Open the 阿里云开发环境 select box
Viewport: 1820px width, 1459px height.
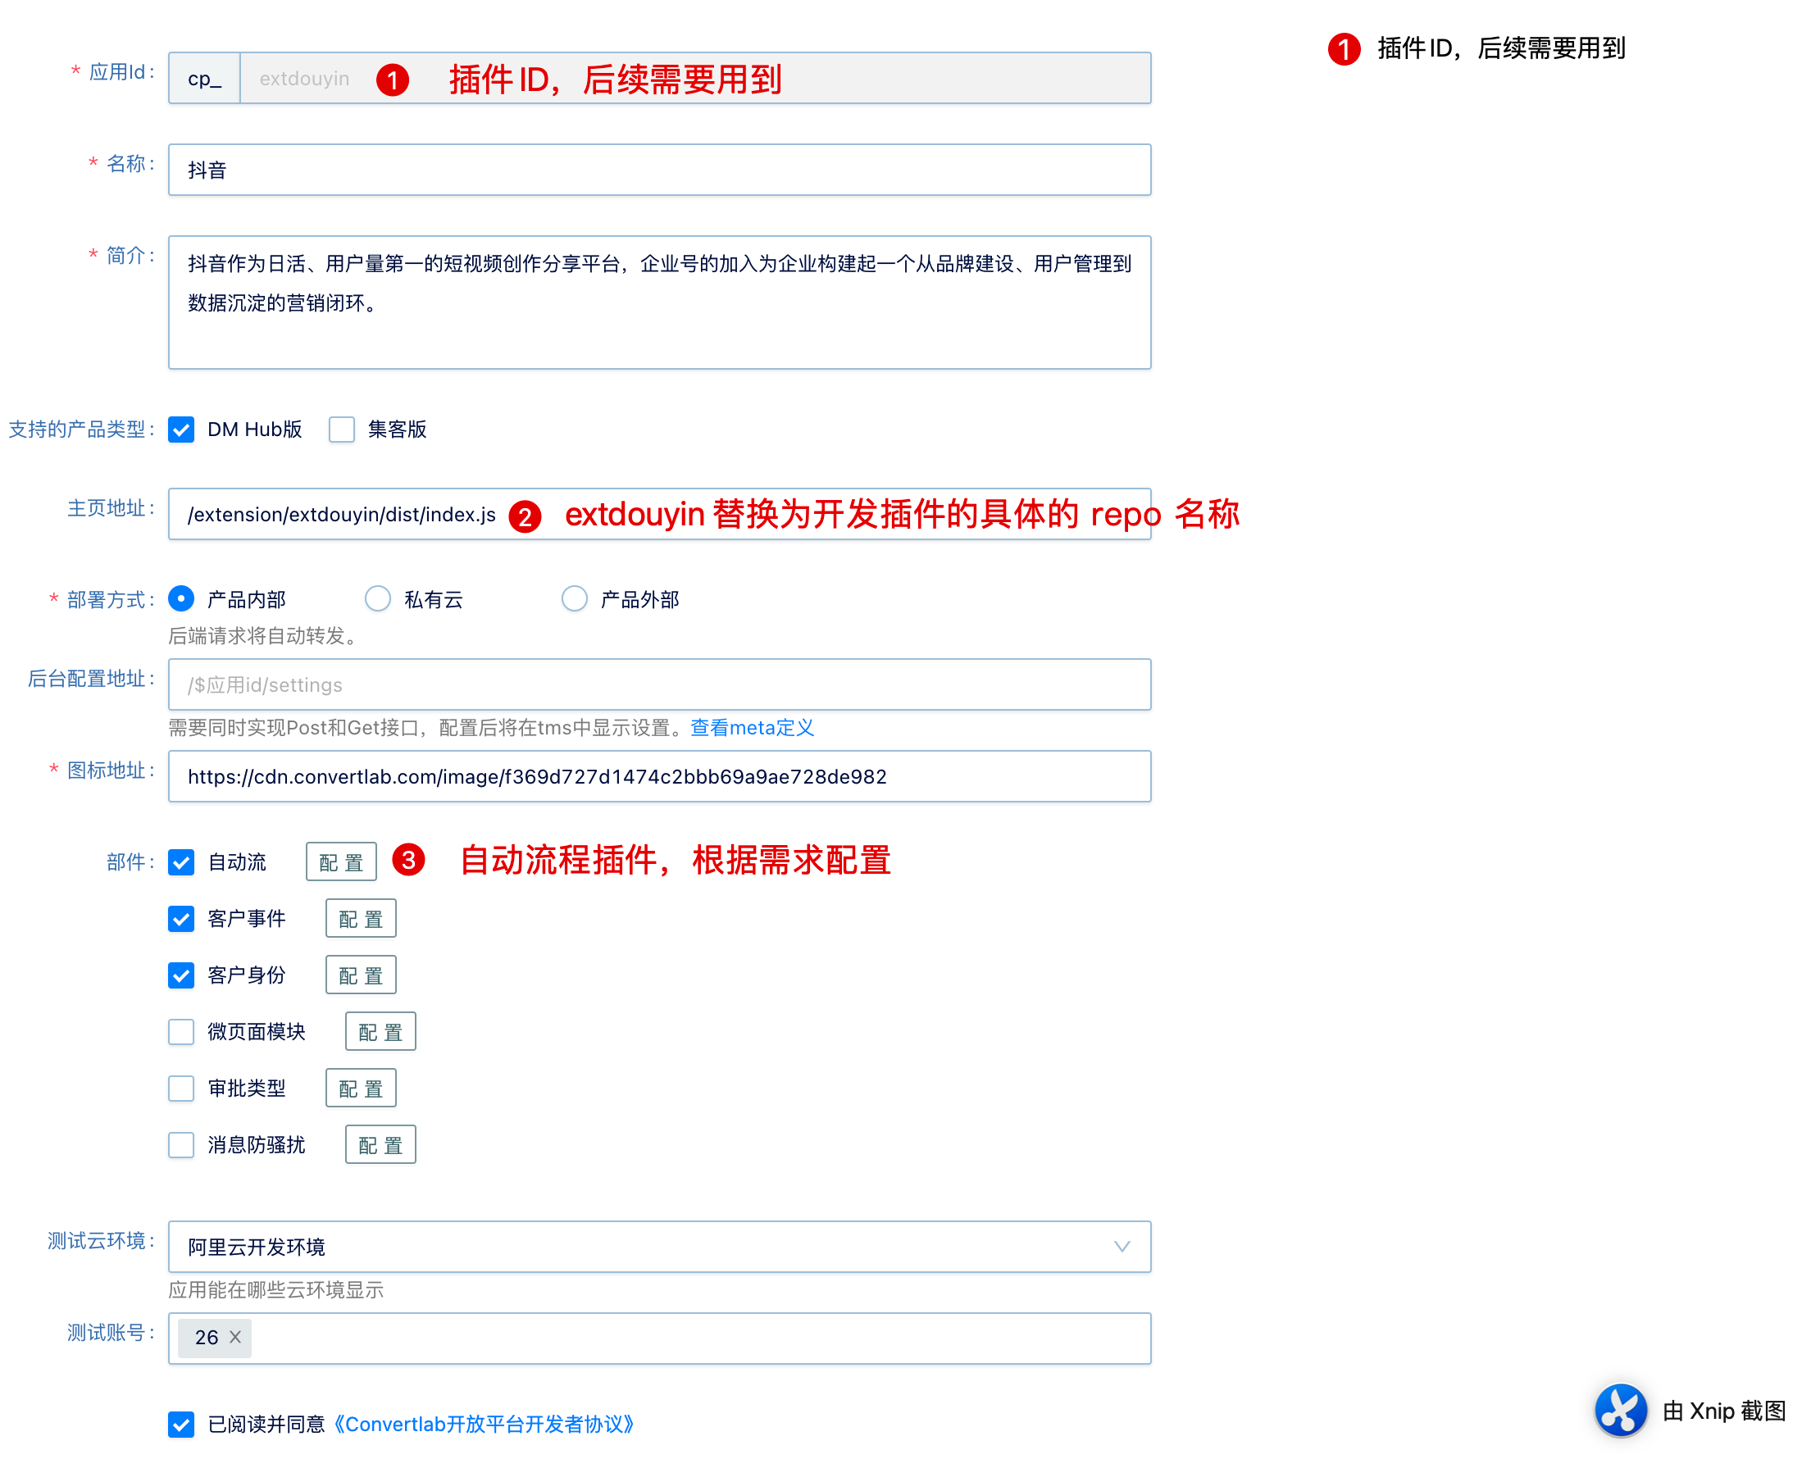pos(659,1247)
